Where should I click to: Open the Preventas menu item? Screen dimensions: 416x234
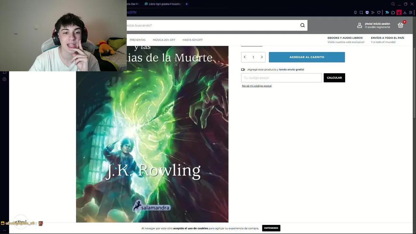137,40
